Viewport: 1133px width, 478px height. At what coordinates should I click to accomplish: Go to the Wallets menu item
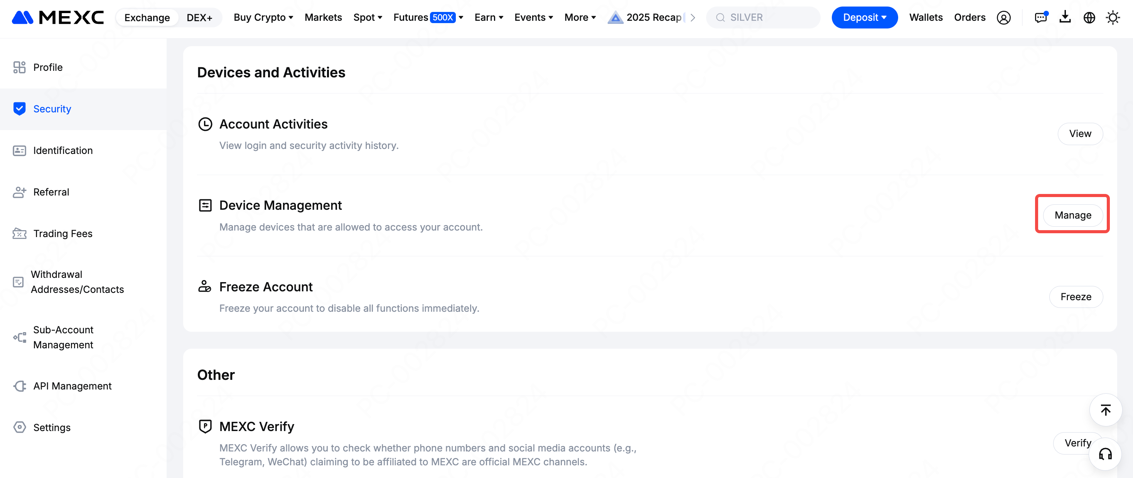pos(926,18)
